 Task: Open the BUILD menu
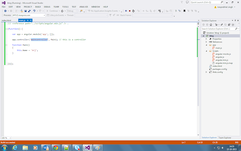(x=38, y=7)
